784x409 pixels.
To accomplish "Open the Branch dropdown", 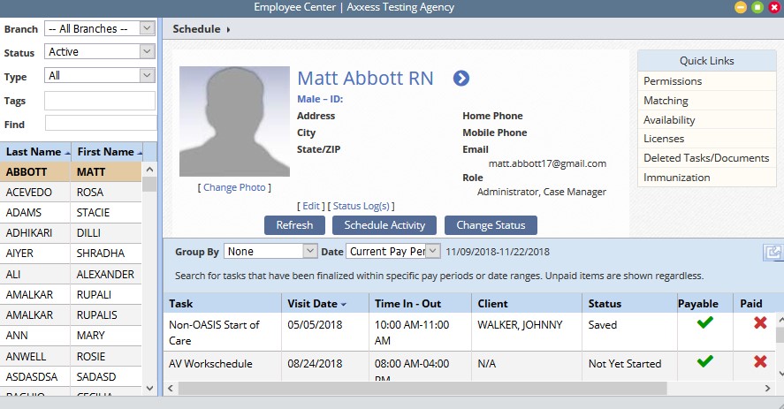I will (x=99, y=29).
